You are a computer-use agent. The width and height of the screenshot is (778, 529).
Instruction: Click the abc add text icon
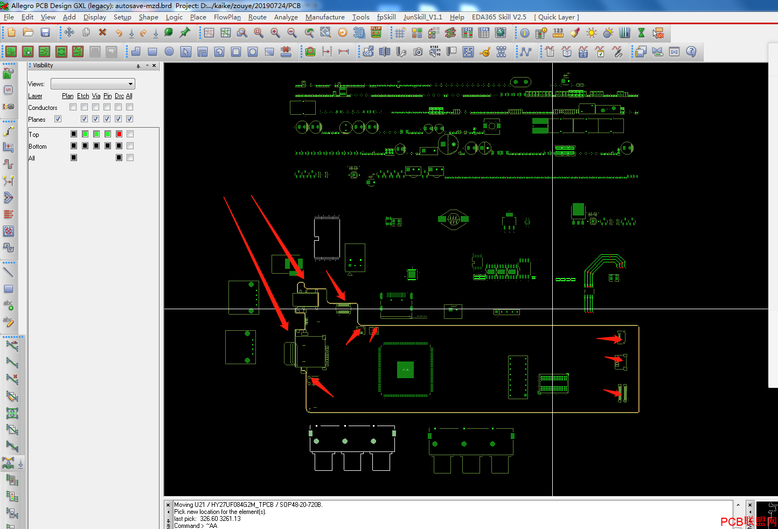tap(9, 305)
